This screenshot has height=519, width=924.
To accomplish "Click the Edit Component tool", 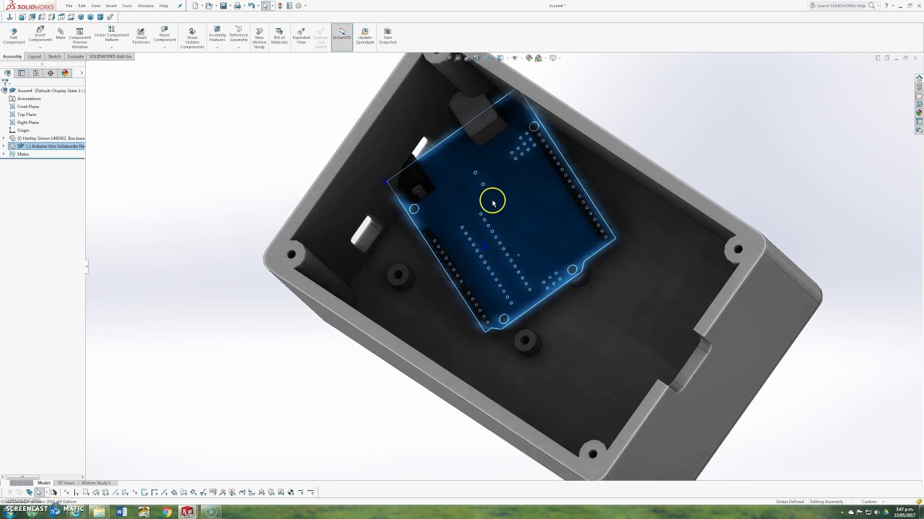I will point(14,36).
